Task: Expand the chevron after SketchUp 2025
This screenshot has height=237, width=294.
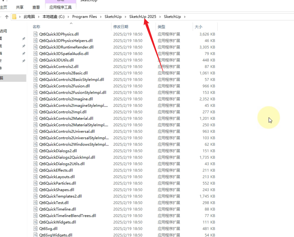Action: click(x=160, y=17)
